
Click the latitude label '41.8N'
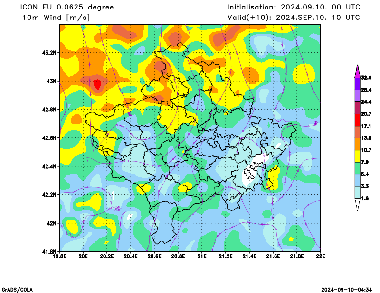[x=49, y=252]
